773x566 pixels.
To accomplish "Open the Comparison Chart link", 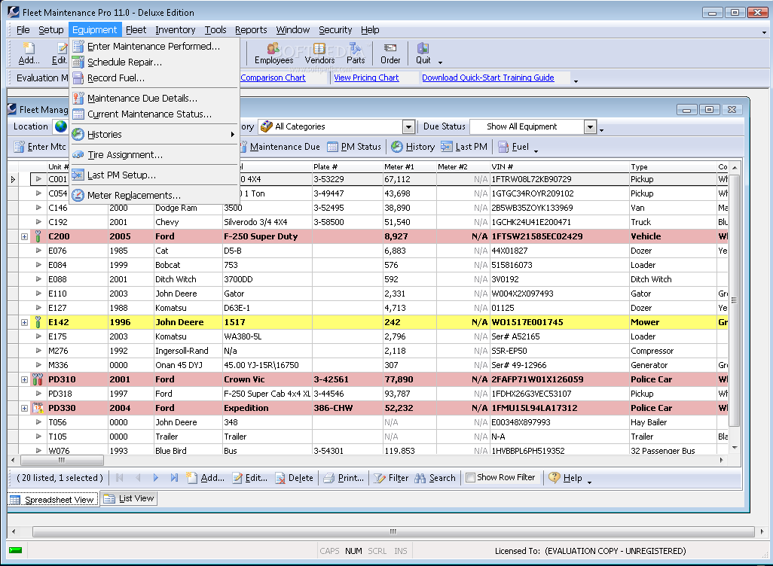I will click(x=273, y=78).
